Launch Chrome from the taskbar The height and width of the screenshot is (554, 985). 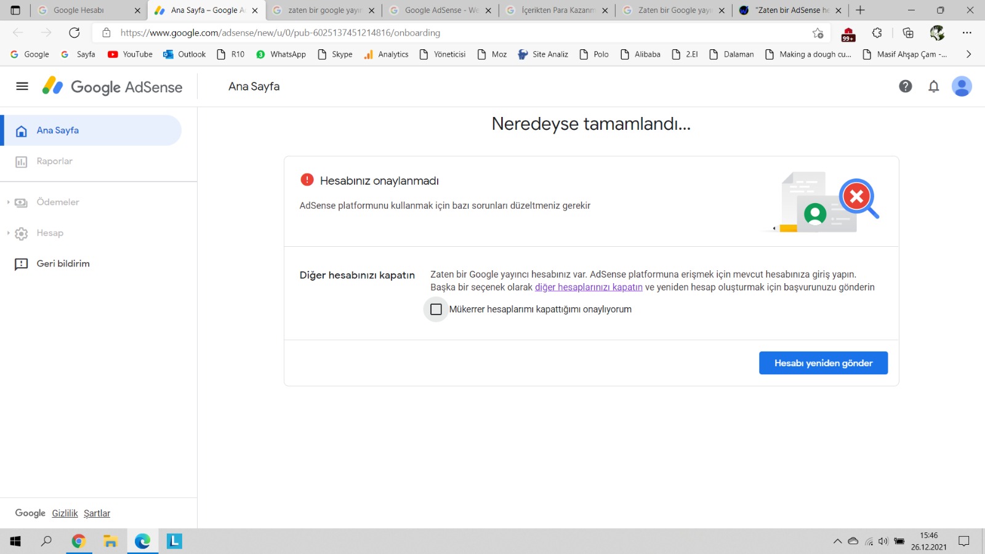78,541
